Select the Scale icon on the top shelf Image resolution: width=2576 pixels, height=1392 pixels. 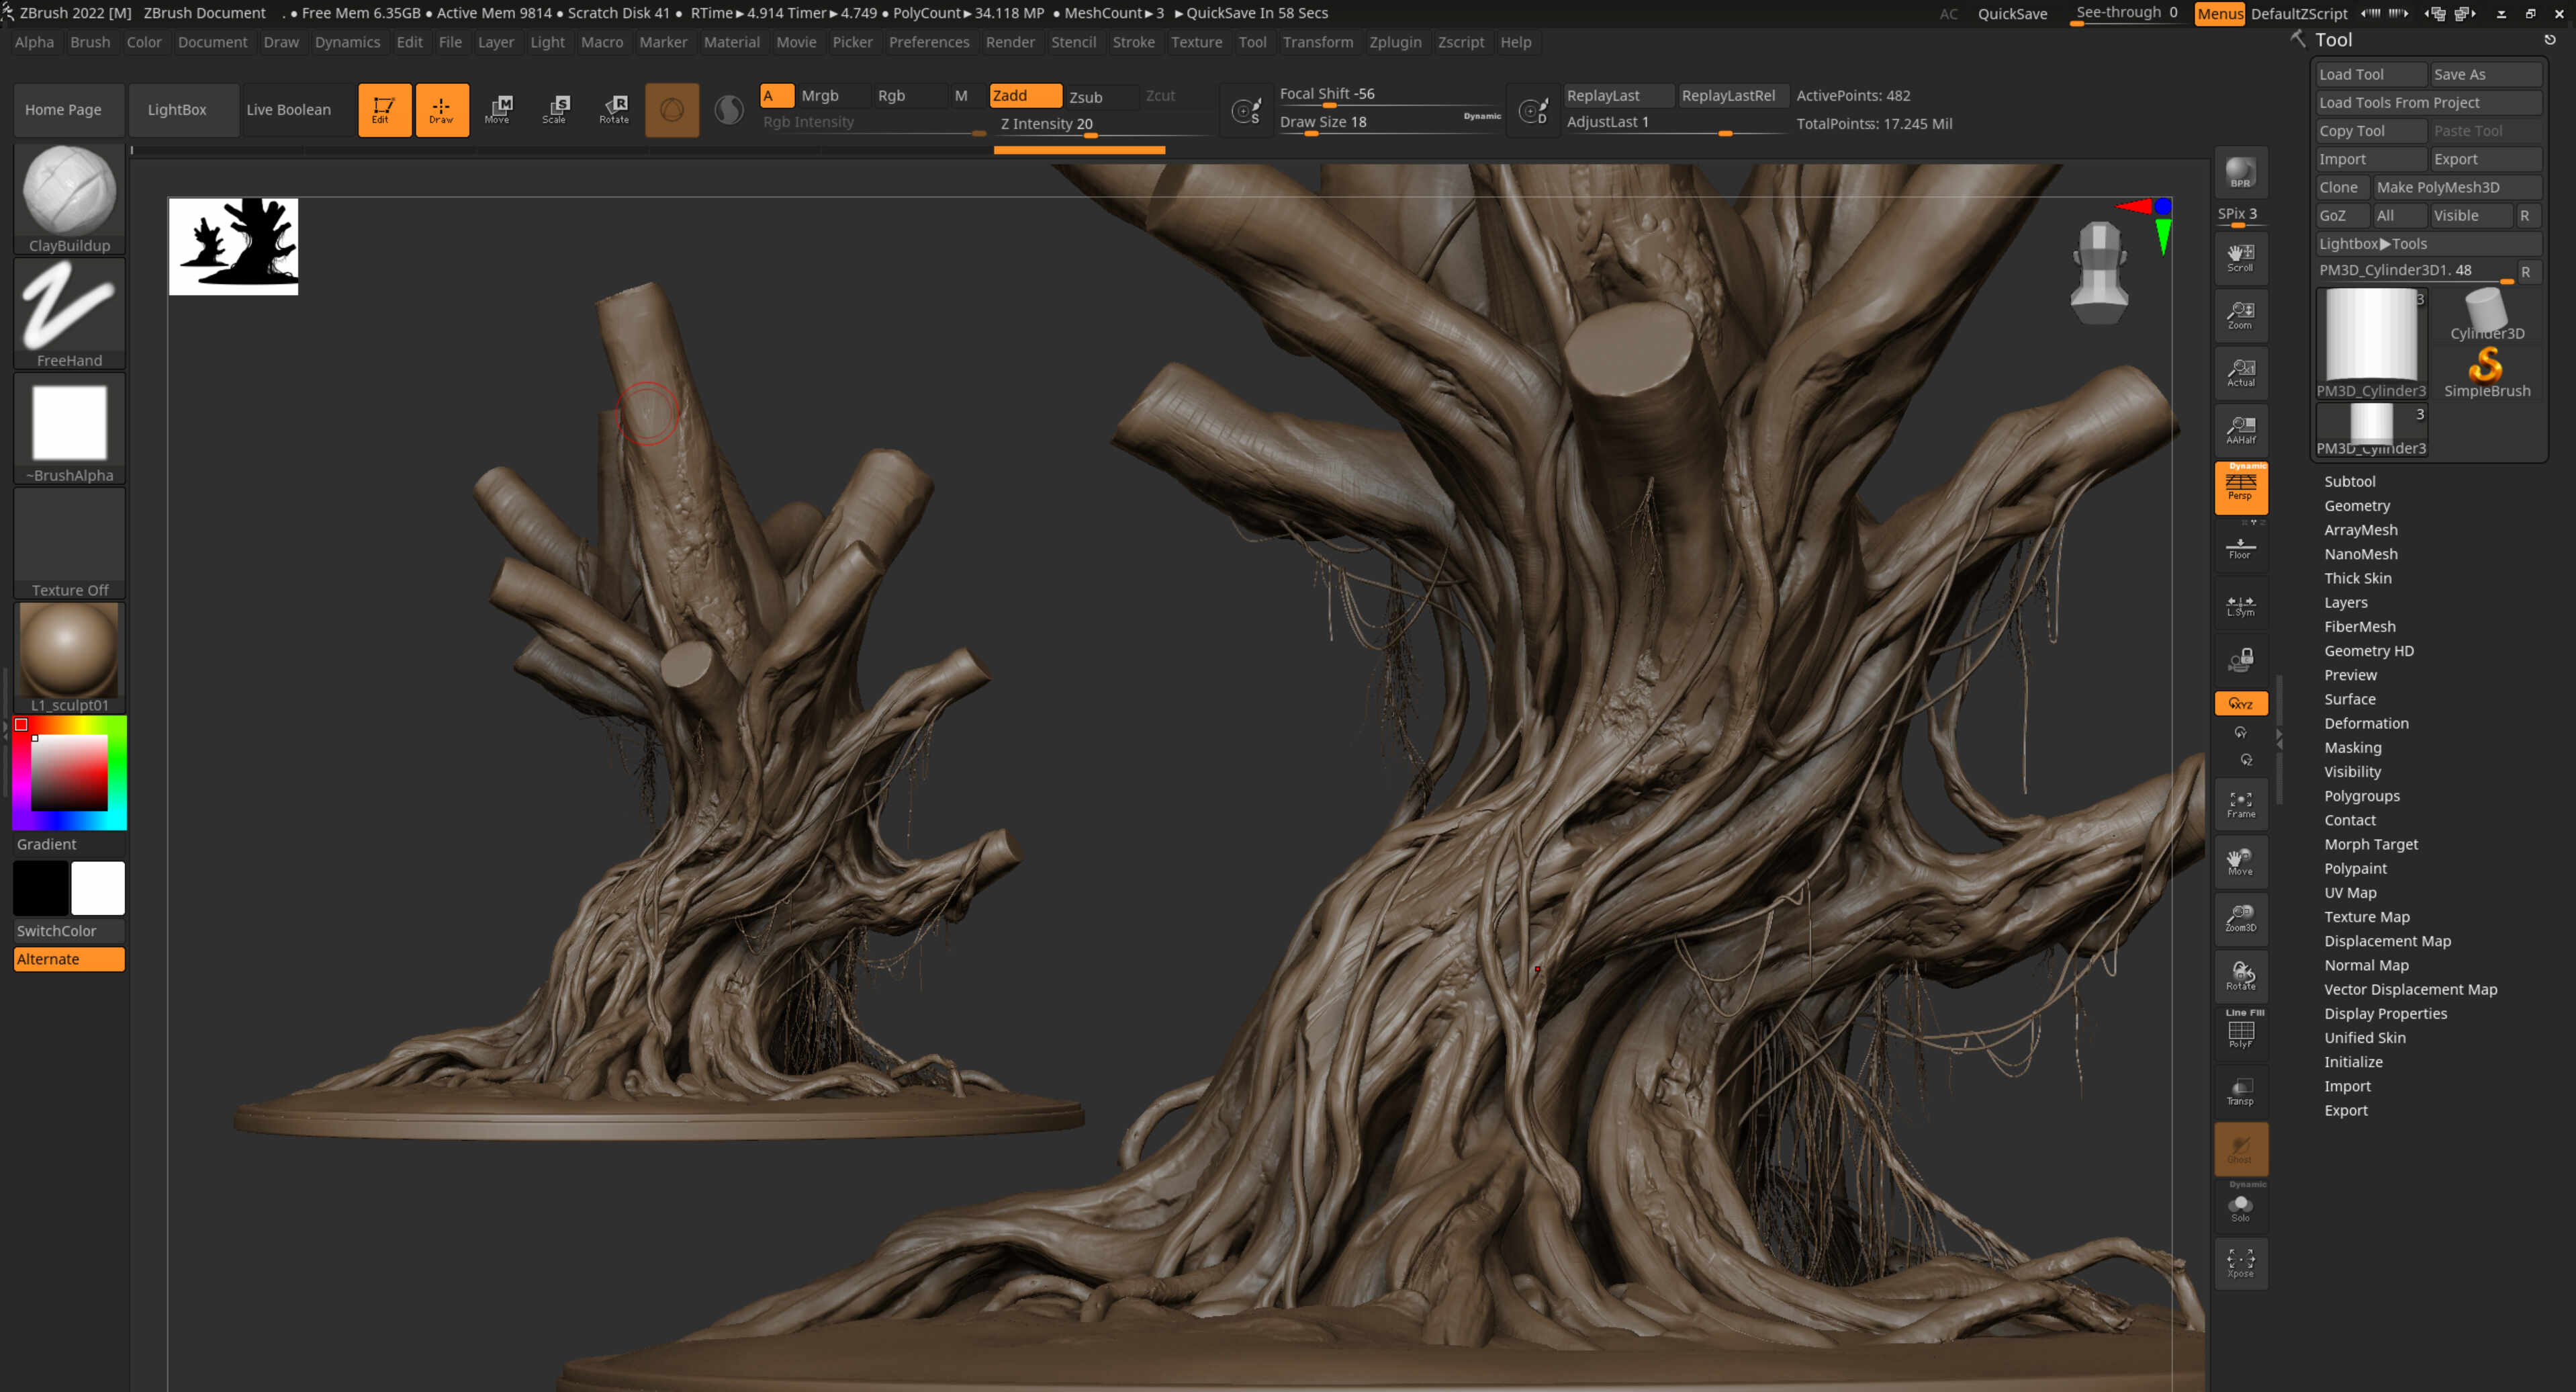pyautogui.click(x=556, y=109)
